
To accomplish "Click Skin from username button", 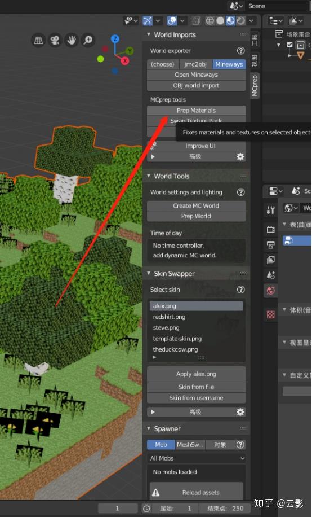I will (196, 398).
